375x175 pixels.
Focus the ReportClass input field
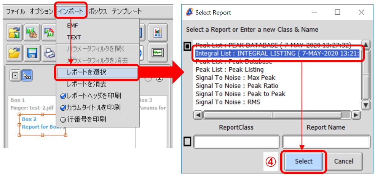pos(236,142)
